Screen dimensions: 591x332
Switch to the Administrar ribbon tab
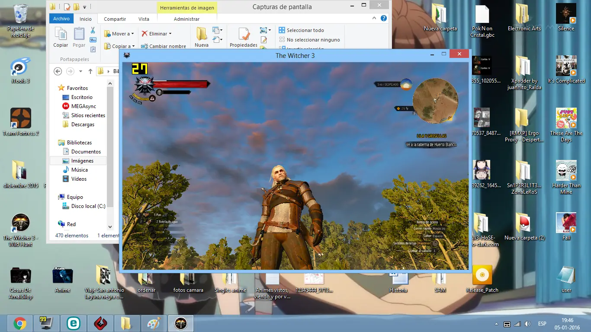(x=186, y=19)
